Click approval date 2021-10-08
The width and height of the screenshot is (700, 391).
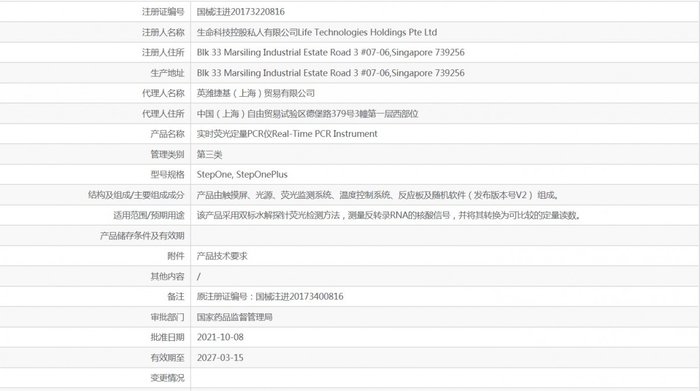[220, 337]
